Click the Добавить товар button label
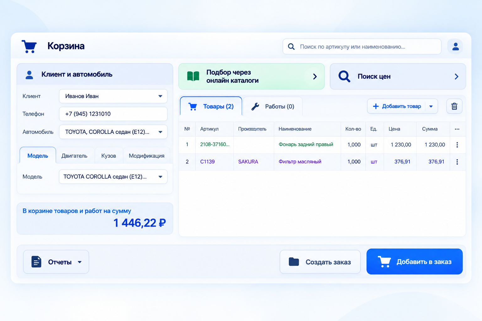Image resolution: width=482 pixels, height=321 pixels. [401, 106]
